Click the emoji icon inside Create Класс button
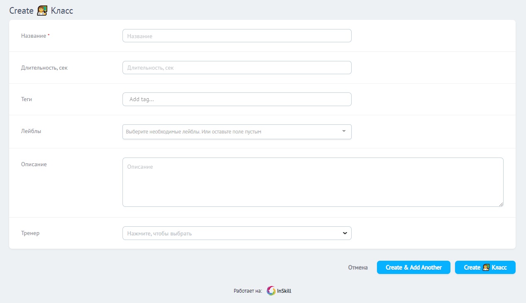The image size is (526, 303). point(486,268)
